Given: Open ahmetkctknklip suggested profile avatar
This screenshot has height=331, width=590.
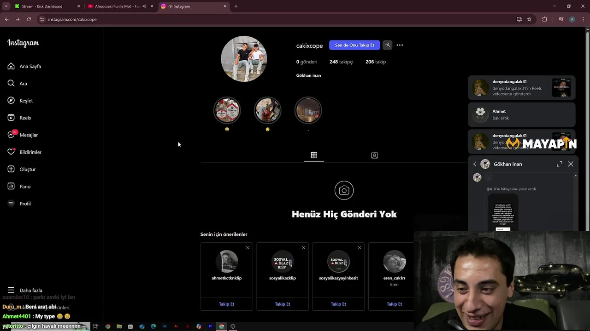Looking at the screenshot, I should click(227, 262).
